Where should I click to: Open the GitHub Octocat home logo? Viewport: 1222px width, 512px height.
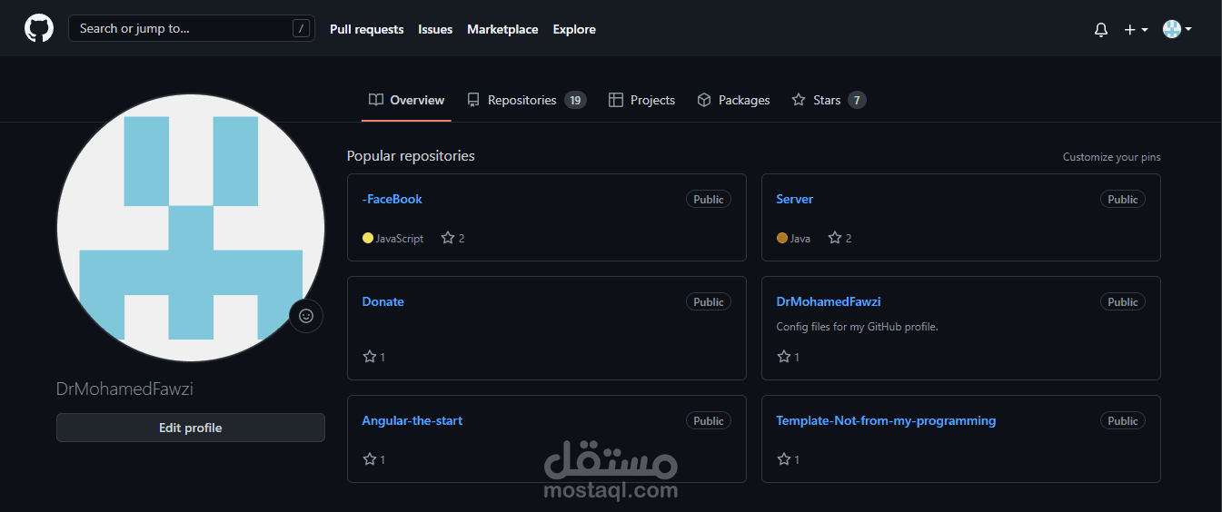[39, 28]
